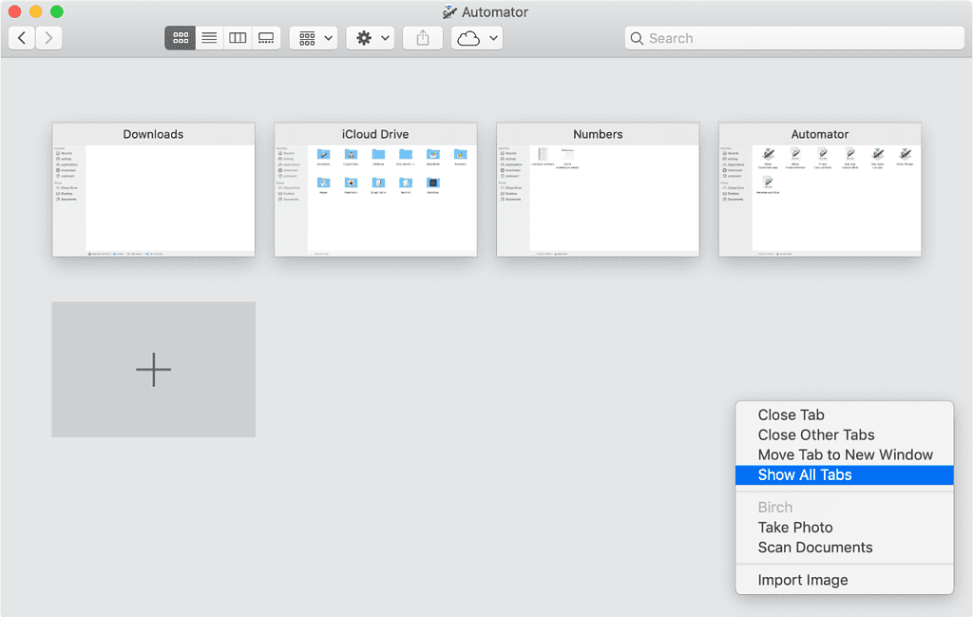
Task: Open the Numbers tab thumbnail
Action: click(x=598, y=190)
